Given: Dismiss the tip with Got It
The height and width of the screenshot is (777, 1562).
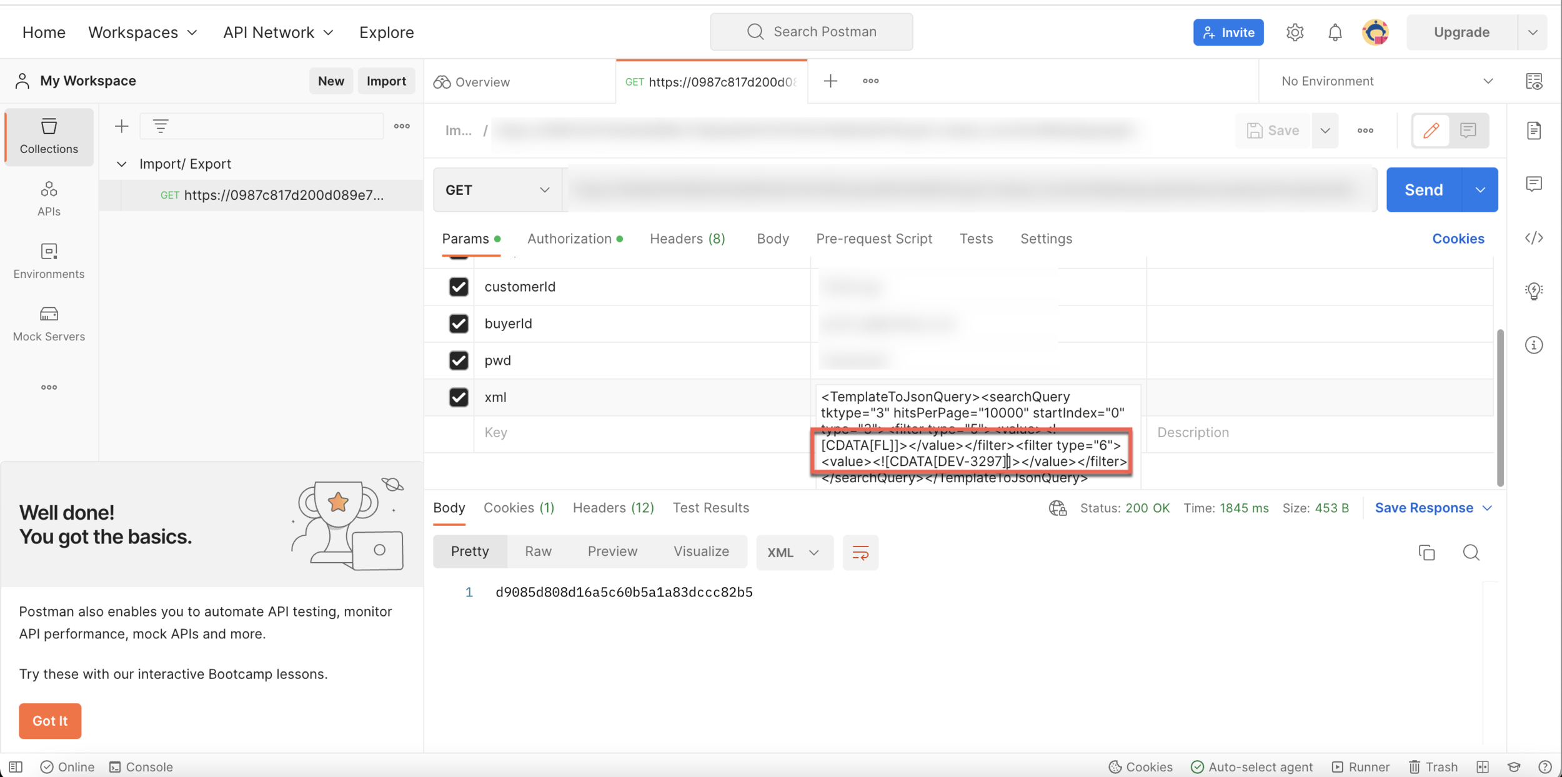Looking at the screenshot, I should 50,720.
